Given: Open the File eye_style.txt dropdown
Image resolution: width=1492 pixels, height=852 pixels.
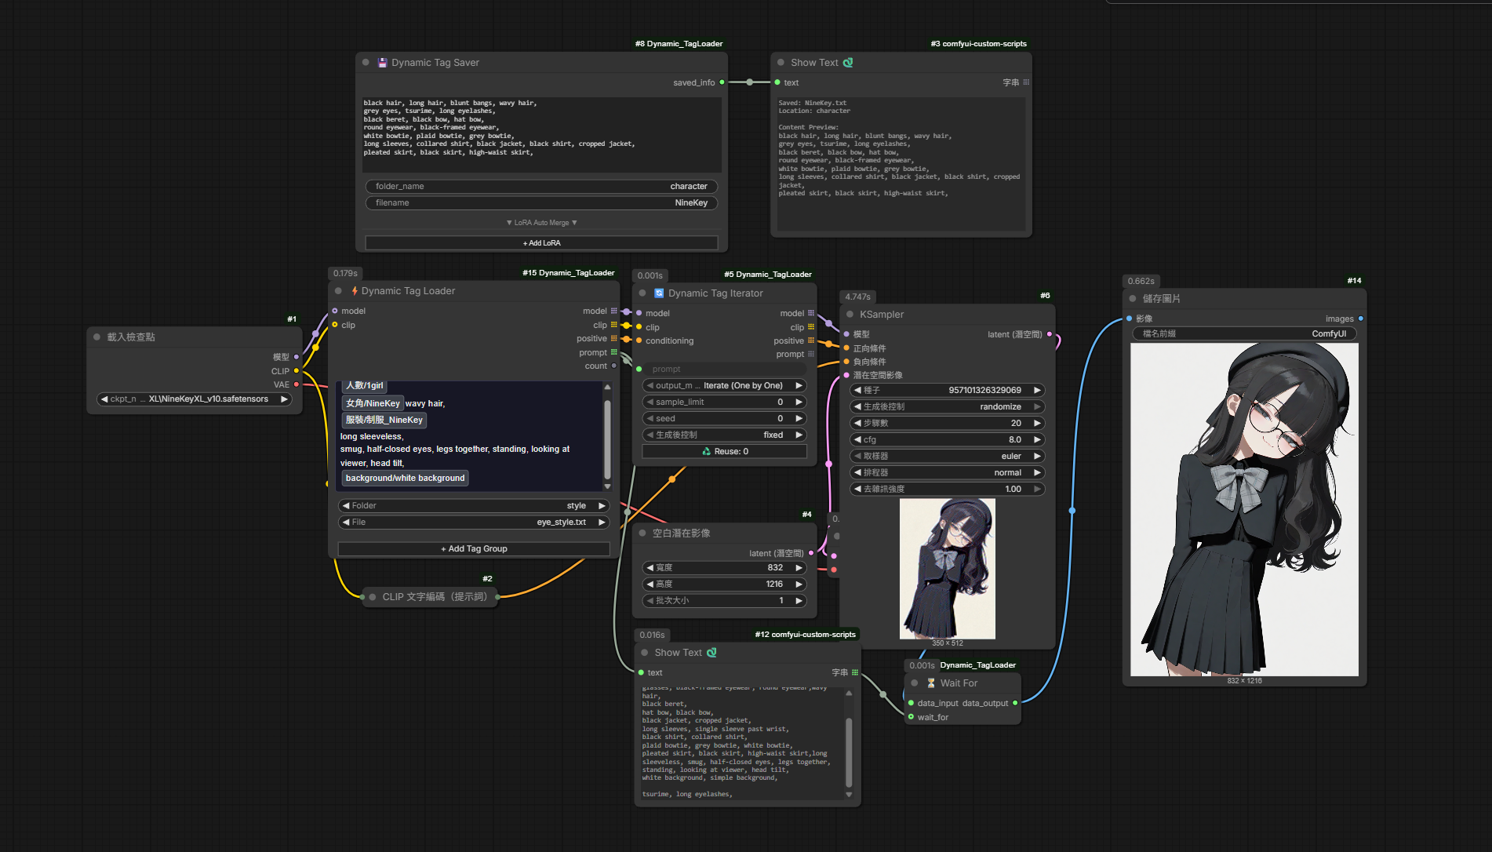Looking at the screenshot, I should tap(474, 522).
